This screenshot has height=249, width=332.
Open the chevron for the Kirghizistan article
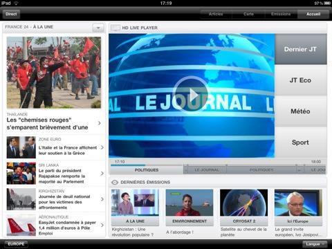pyautogui.click(x=102, y=199)
